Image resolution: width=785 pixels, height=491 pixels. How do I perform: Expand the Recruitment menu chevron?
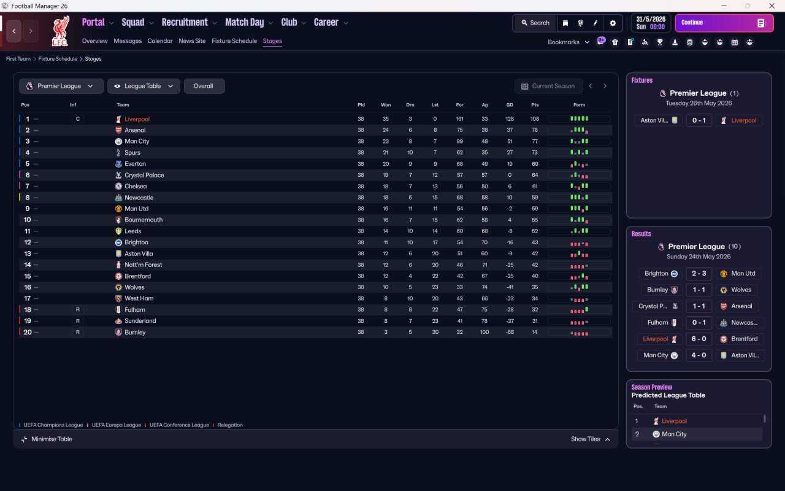[x=215, y=23]
